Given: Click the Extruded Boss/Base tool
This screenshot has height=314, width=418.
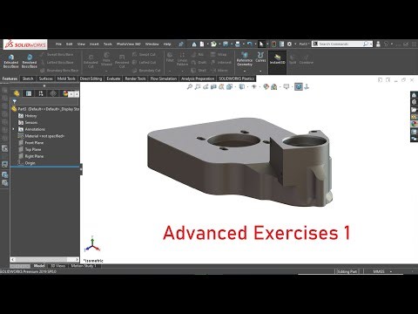Looking at the screenshot, I should 10,61.
